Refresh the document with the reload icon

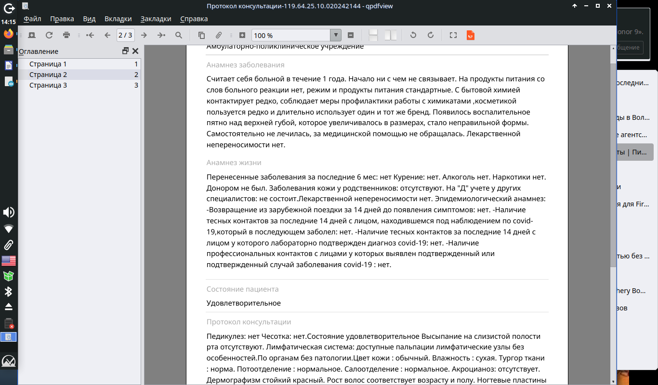pos(49,35)
